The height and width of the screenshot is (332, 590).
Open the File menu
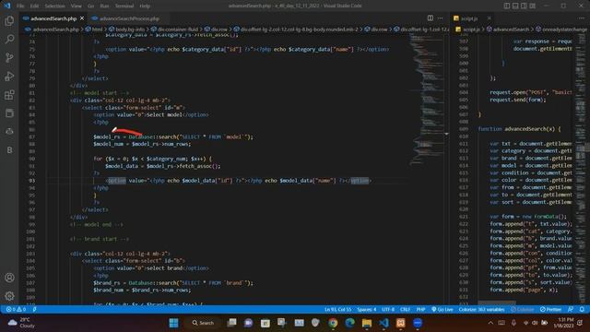click(20, 6)
